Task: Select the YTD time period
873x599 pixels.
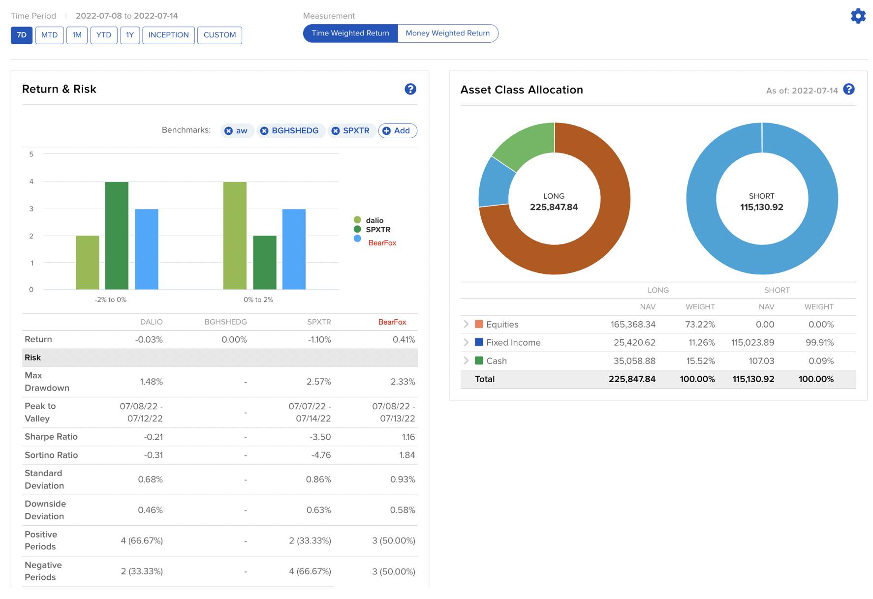Action: [103, 35]
